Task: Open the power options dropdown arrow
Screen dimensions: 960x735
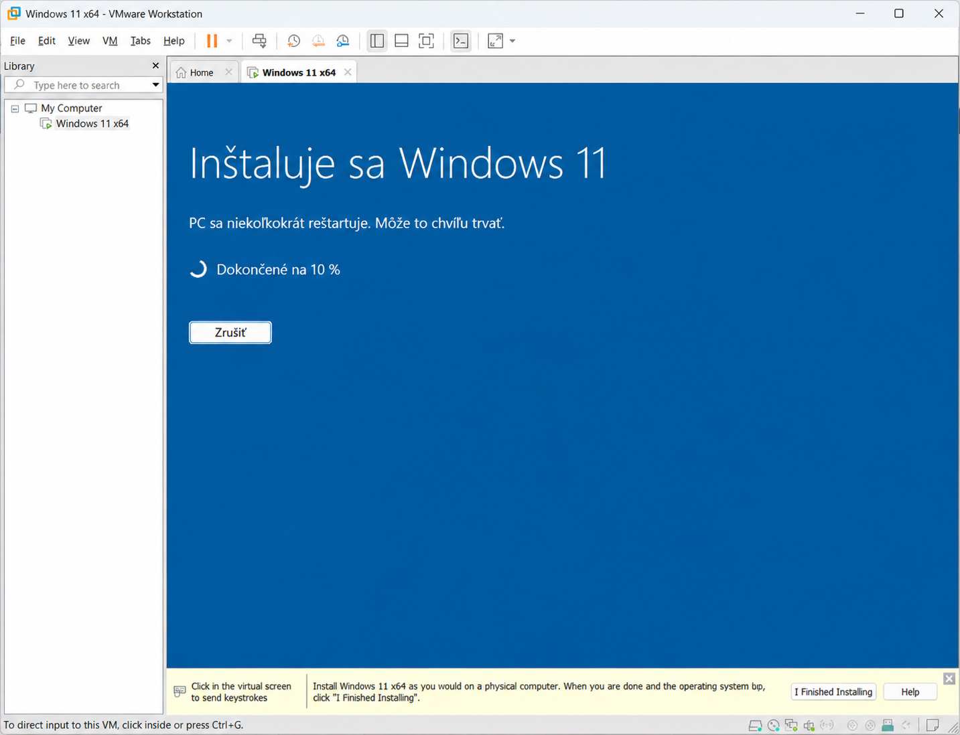Action: (x=229, y=41)
